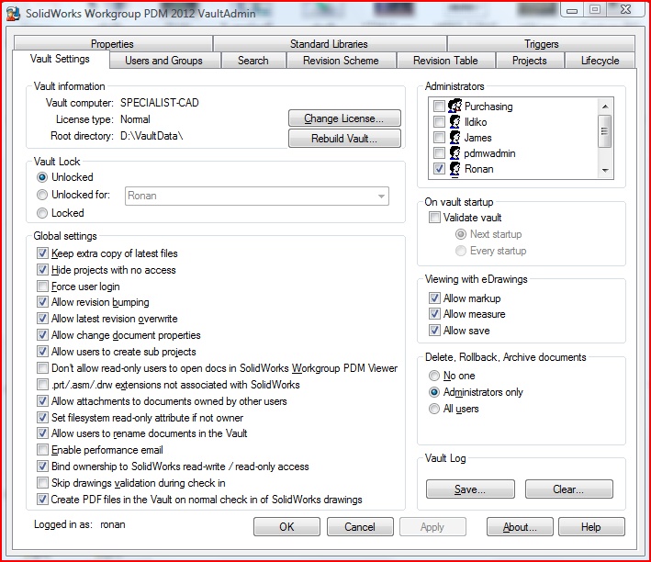
Task: Save the Vault Log
Action: 470,489
